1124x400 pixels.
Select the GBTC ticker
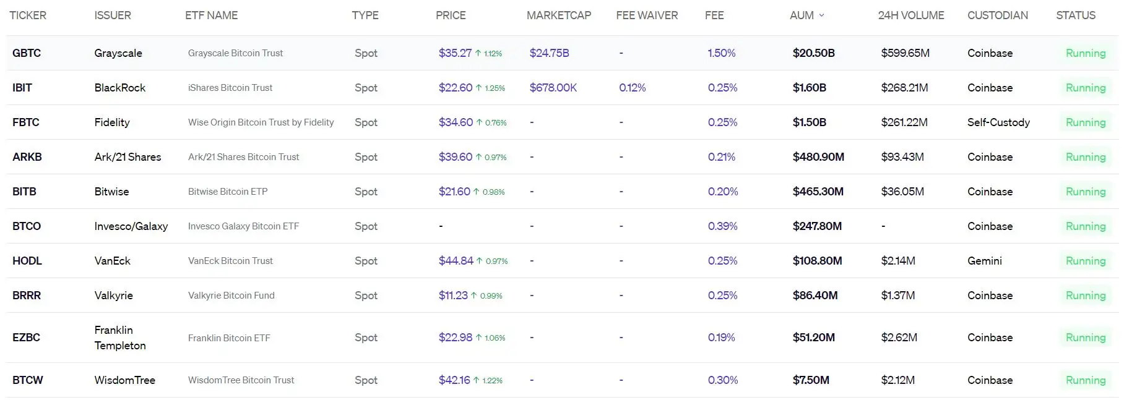coord(27,53)
